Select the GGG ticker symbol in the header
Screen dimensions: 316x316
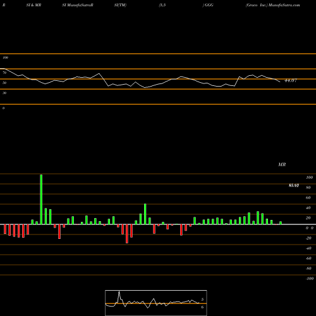(209, 5)
